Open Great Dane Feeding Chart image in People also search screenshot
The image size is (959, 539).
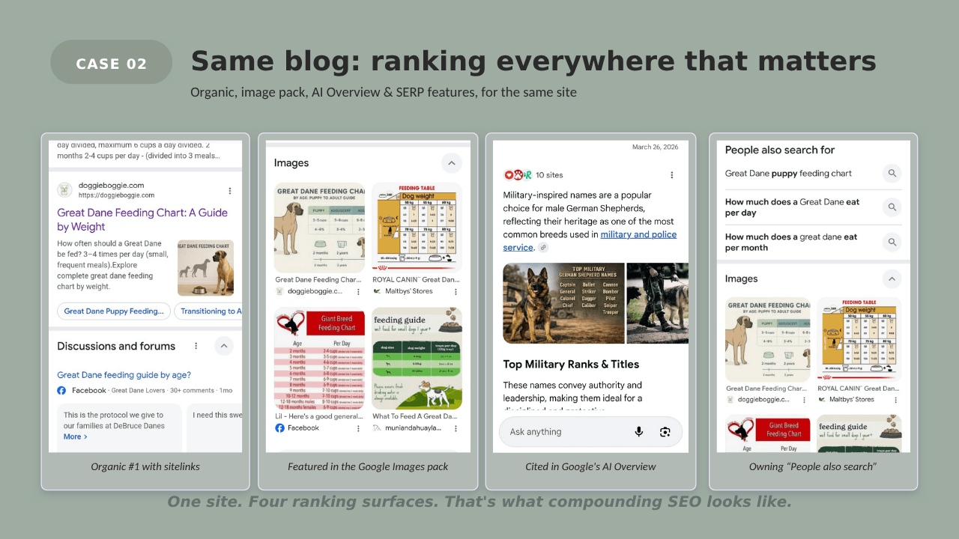pyautogui.click(x=768, y=340)
